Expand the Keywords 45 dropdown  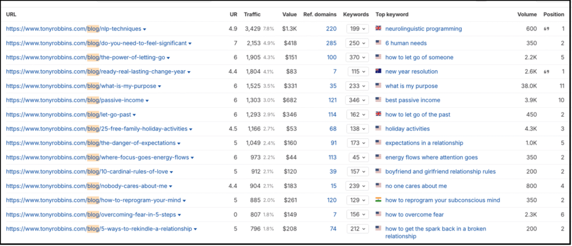(359, 157)
